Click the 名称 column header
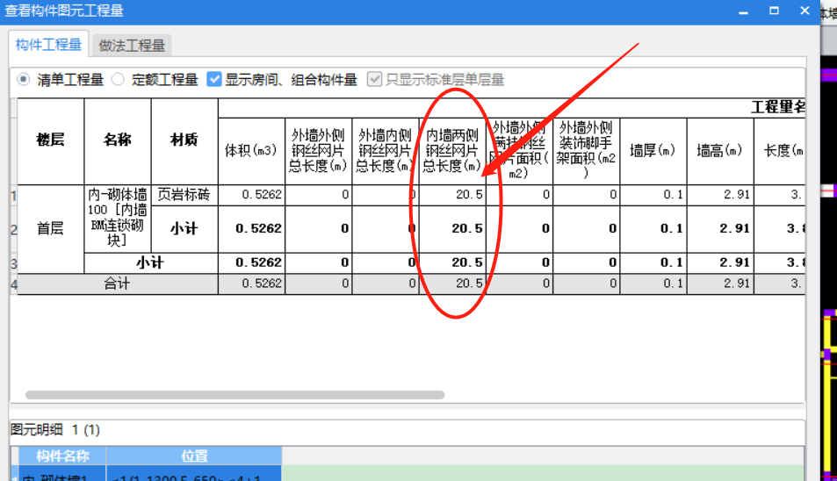 pos(118,140)
